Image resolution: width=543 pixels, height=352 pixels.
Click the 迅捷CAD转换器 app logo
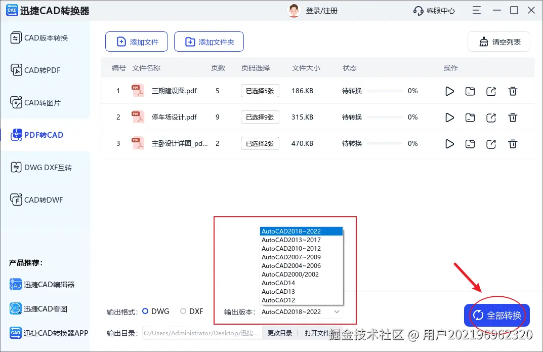12,11
